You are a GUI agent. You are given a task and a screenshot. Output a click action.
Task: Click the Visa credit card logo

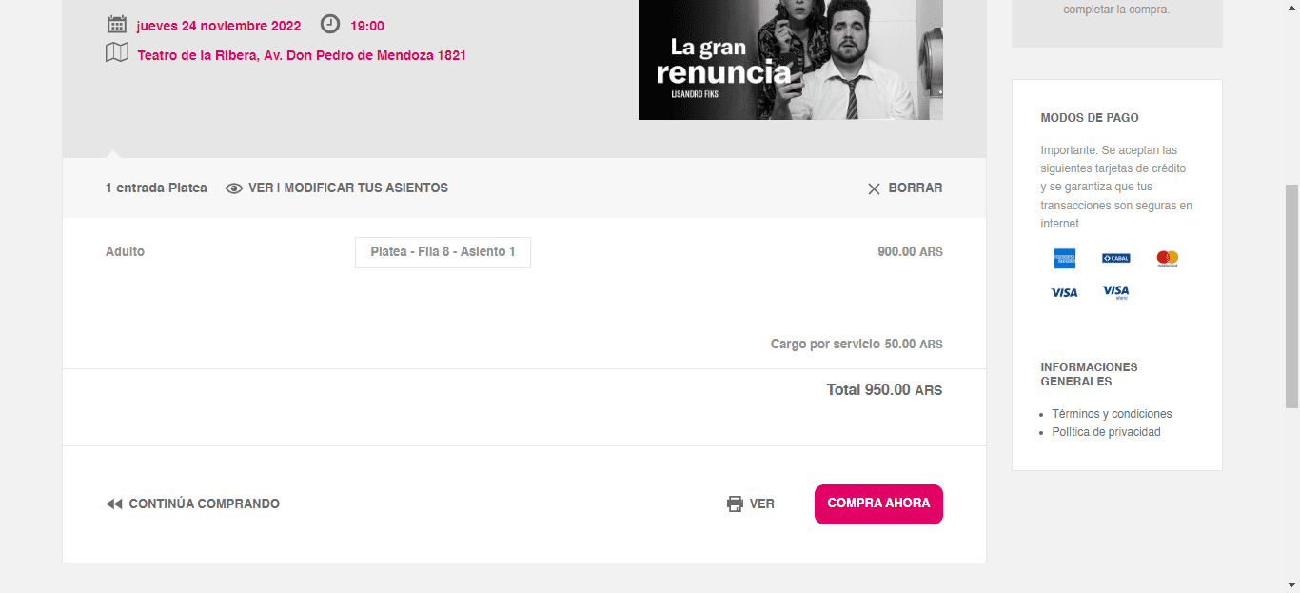(x=1064, y=292)
